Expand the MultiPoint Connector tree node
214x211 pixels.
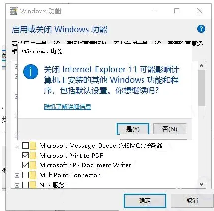(17, 175)
